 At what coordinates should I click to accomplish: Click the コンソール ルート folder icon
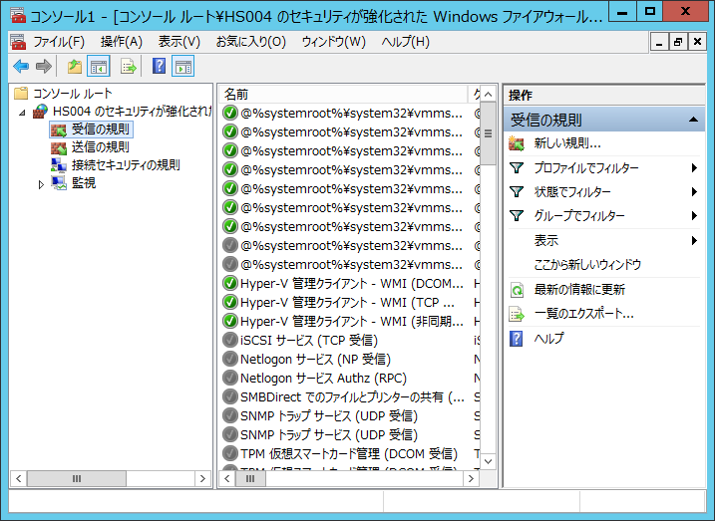pyautogui.click(x=21, y=94)
